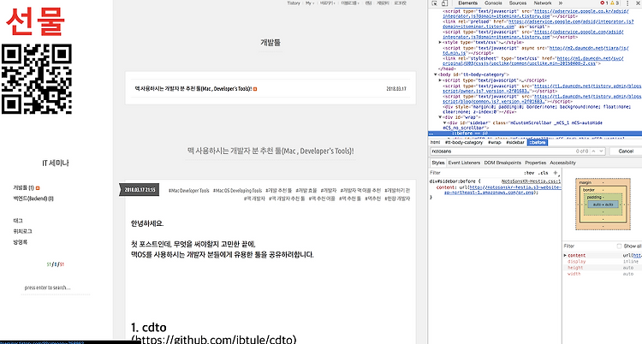642x344 pixels.
Task: Add a new style rule with plus
Action: (556, 173)
